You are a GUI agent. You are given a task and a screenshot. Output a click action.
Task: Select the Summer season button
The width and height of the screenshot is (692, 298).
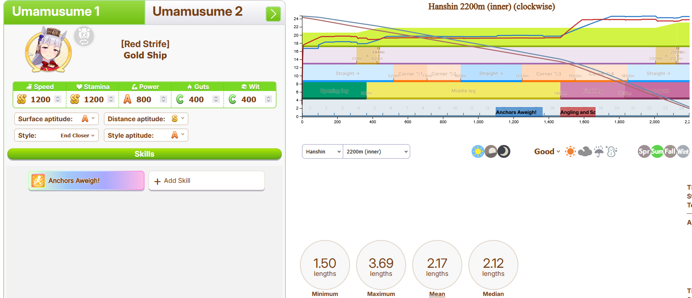(x=657, y=151)
